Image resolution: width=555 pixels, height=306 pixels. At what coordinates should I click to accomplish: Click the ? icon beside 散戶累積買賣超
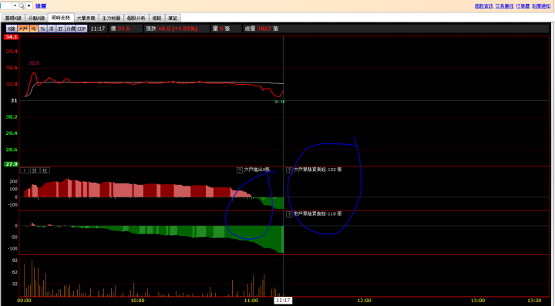click(x=289, y=214)
